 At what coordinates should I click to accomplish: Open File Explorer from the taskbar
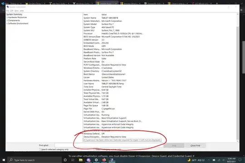click(x=81, y=160)
